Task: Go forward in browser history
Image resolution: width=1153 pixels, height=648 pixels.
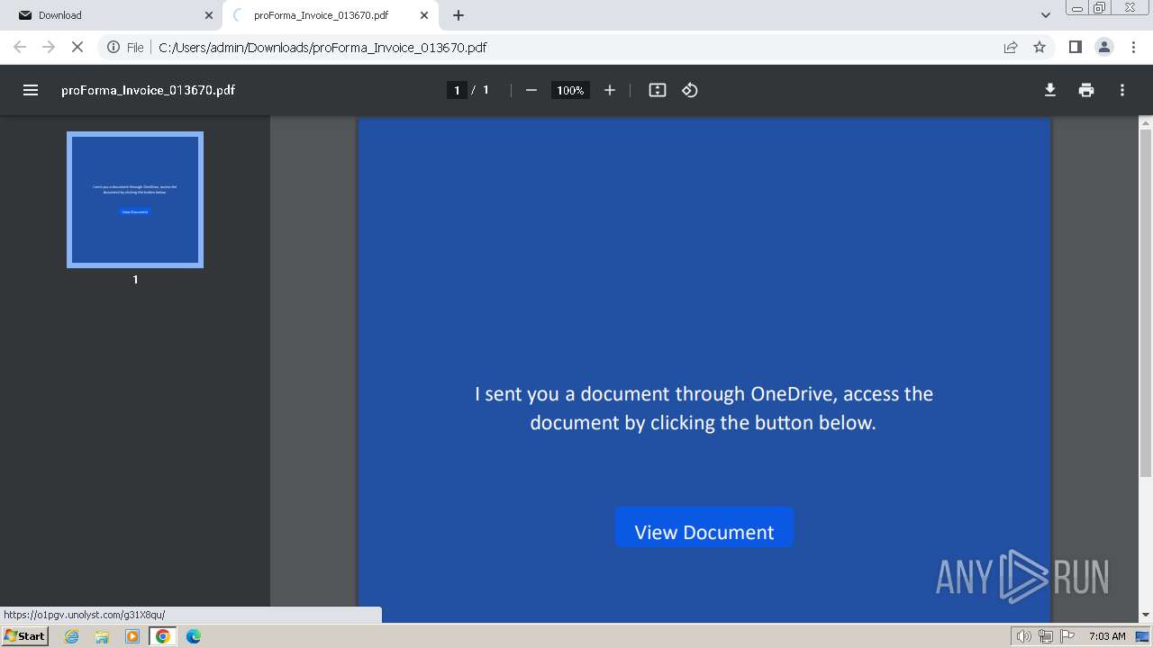Action: [49, 47]
